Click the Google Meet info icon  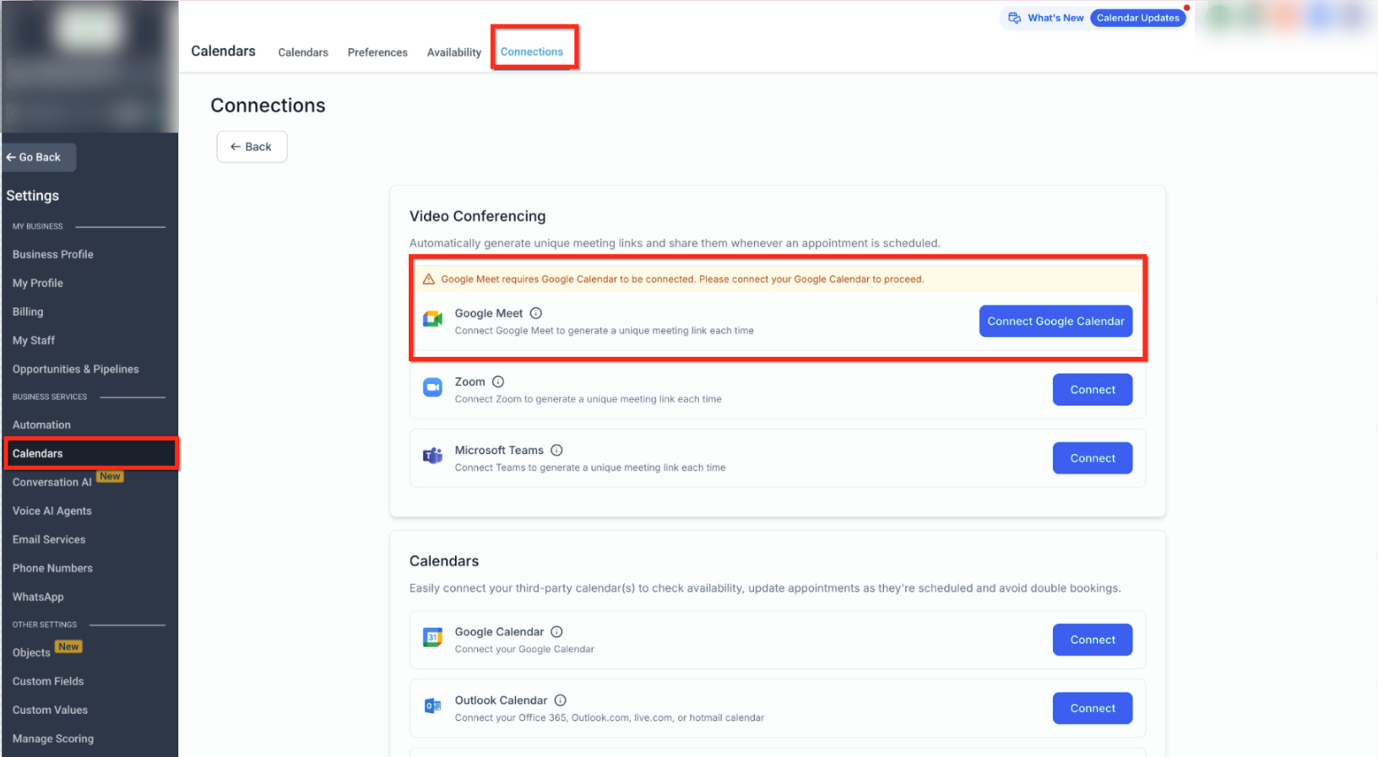pyautogui.click(x=535, y=313)
